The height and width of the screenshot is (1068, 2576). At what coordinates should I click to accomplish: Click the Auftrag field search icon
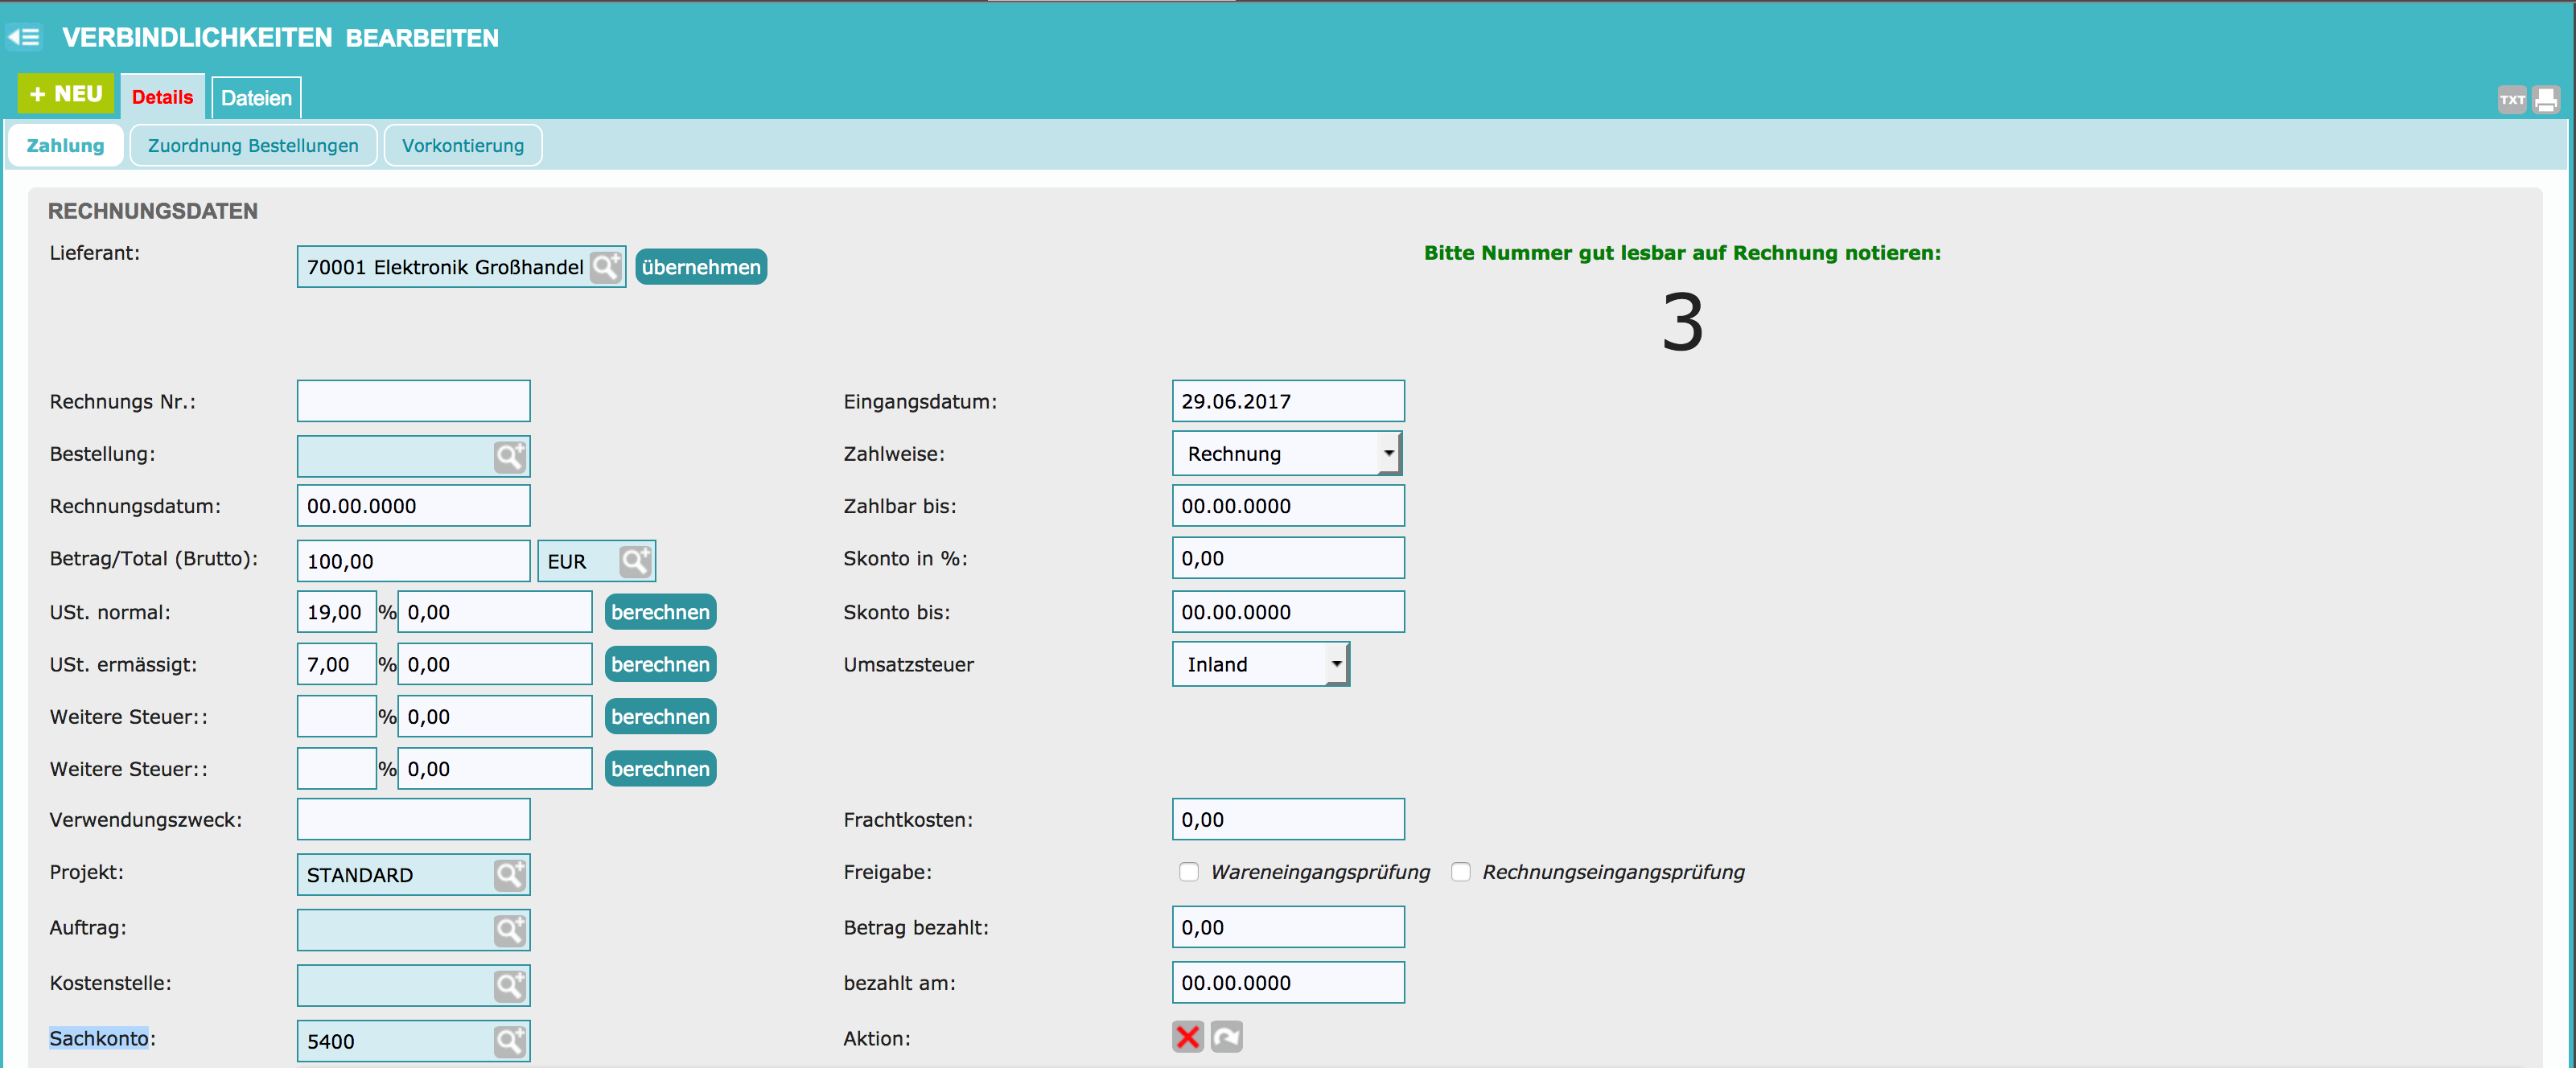[510, 930]
